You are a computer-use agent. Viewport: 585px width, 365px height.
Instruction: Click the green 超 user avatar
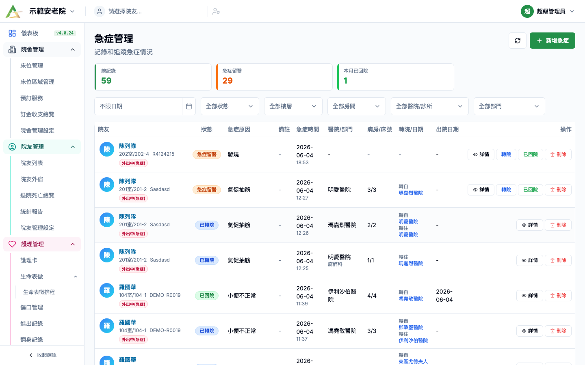(x=527, y=11)
